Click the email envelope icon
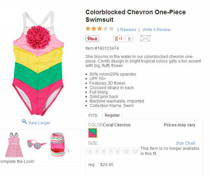 145,39
